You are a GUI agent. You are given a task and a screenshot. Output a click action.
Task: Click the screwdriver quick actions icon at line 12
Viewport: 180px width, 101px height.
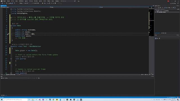coord(8,34)
